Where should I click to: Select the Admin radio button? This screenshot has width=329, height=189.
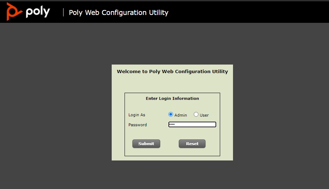tap(171, 114)
